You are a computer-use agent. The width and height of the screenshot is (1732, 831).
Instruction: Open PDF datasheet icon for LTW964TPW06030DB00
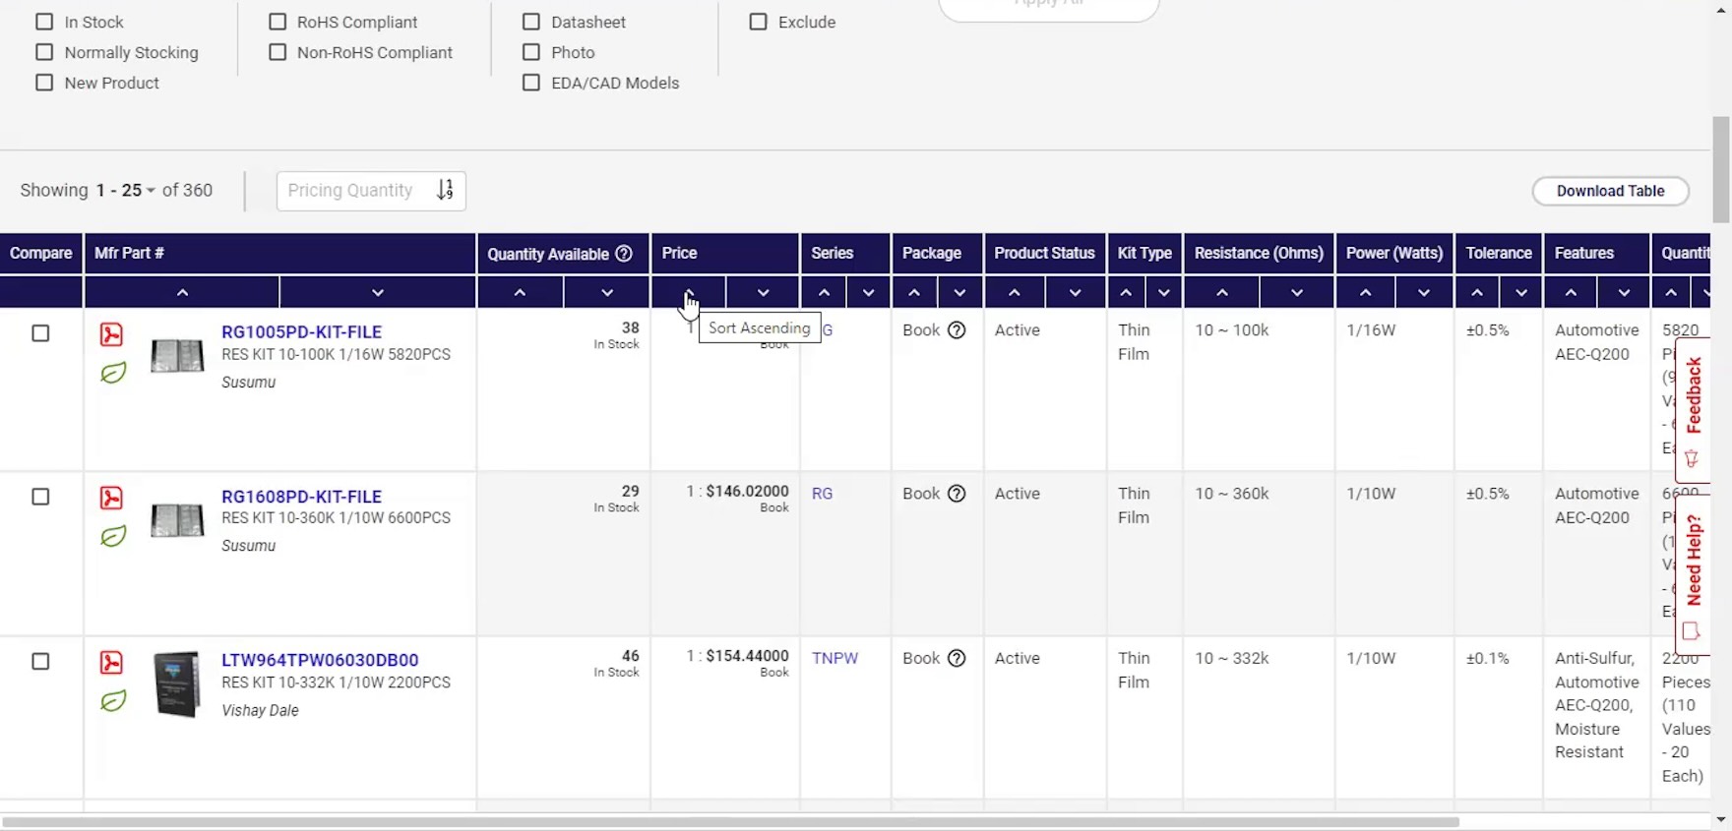coord(111,663)
